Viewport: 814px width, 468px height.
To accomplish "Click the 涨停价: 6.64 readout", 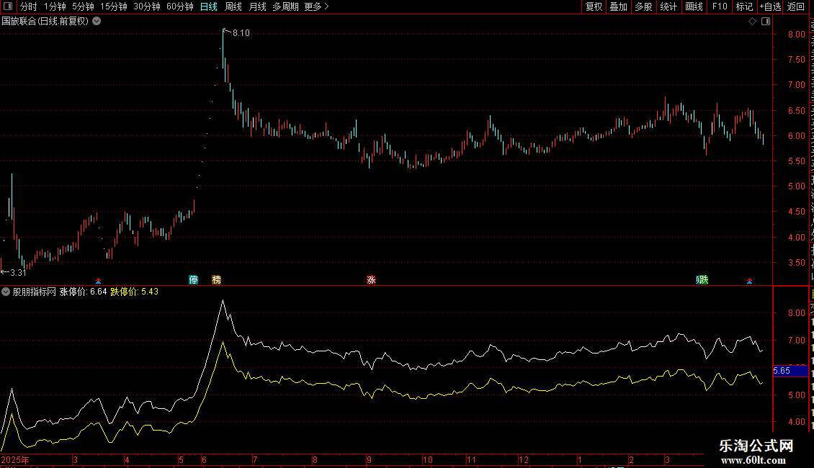I will (84, 292).
